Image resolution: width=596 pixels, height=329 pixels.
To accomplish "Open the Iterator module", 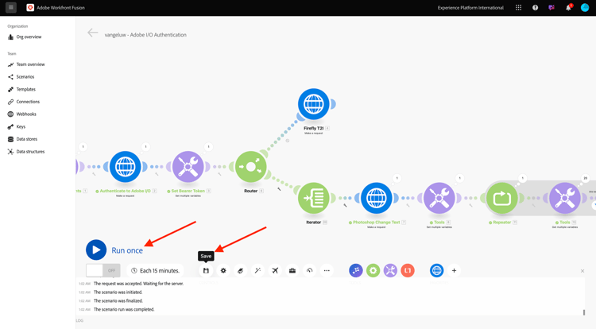I will (x=314, y=198).
